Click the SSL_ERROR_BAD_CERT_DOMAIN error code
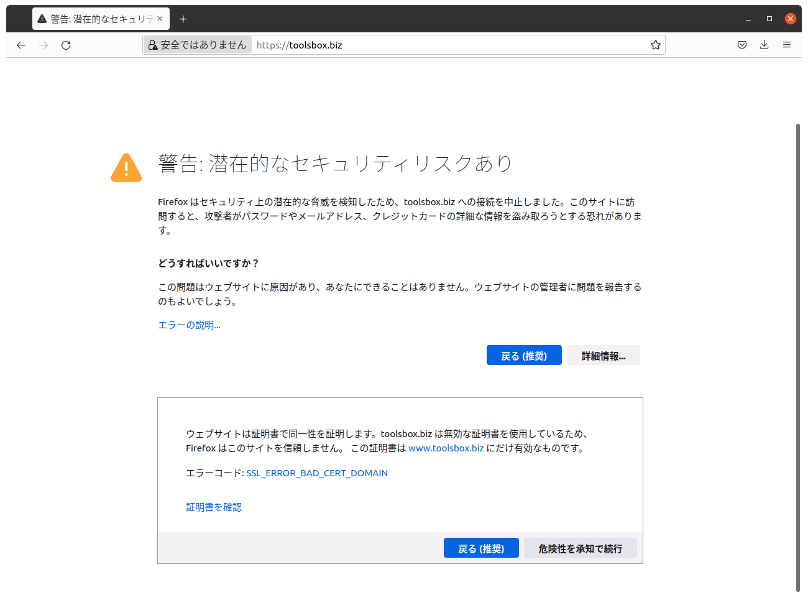 [317, 473]
